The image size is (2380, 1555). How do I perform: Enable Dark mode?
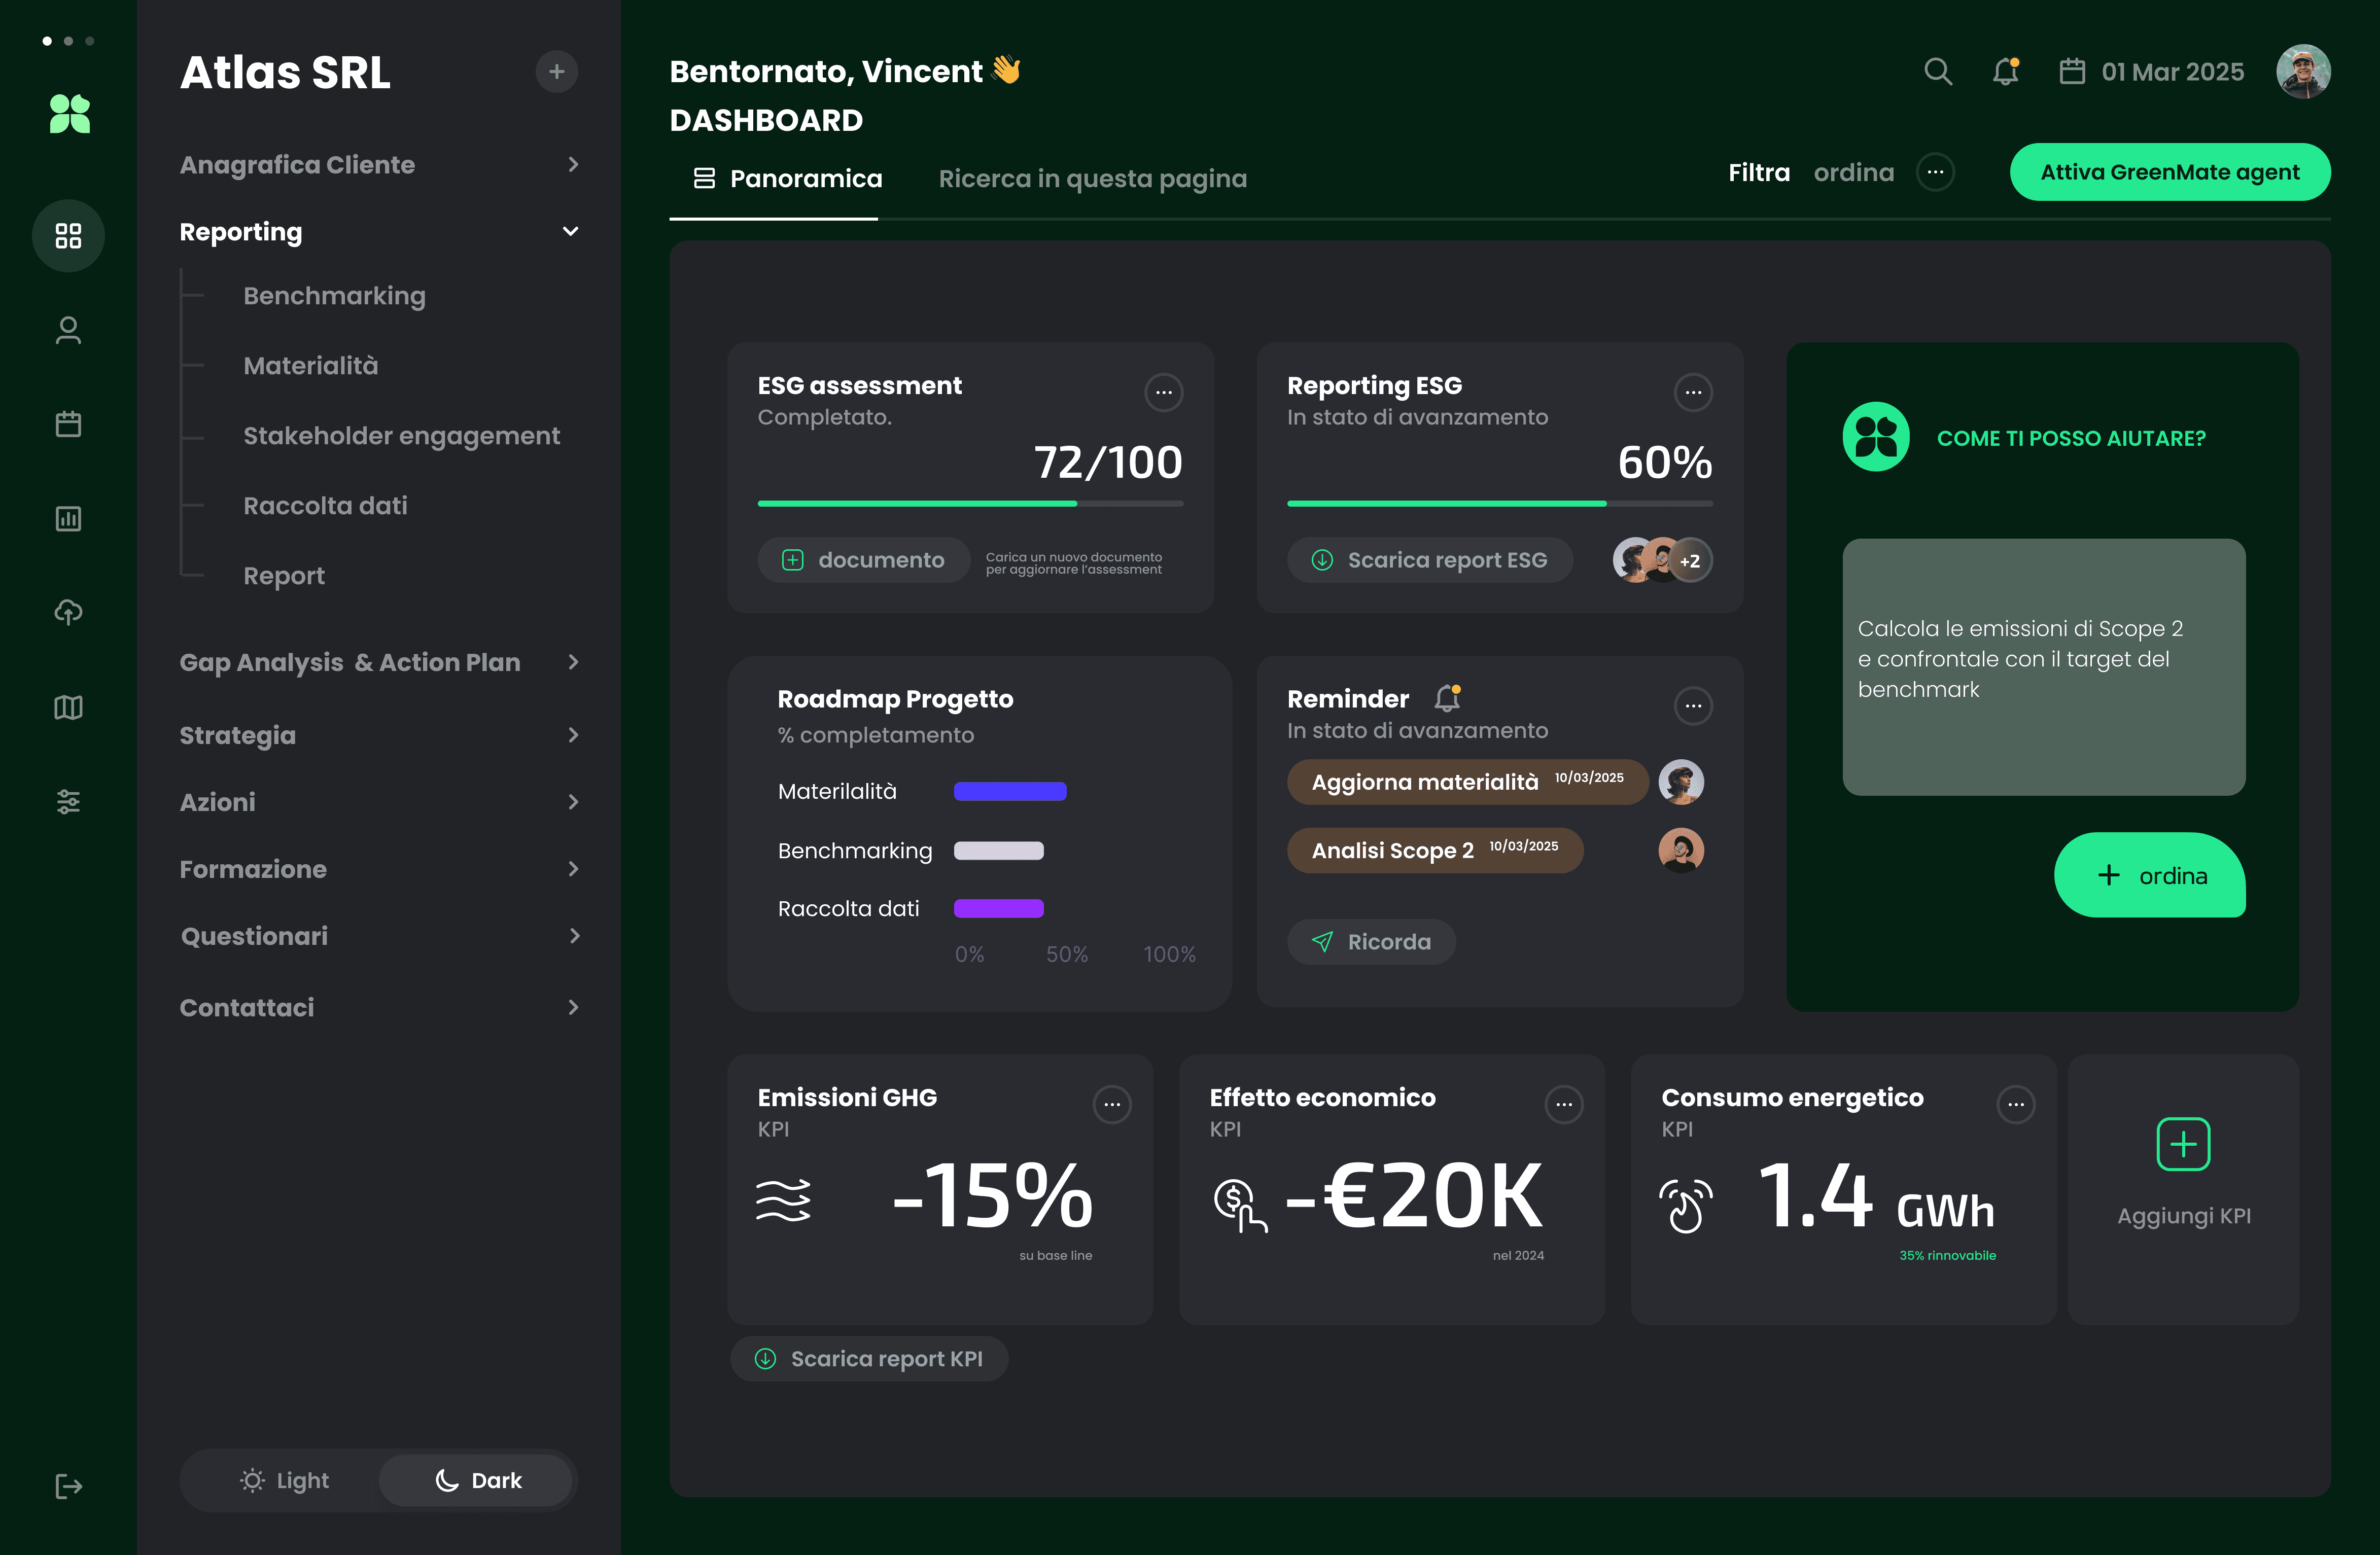point(477,1480)
